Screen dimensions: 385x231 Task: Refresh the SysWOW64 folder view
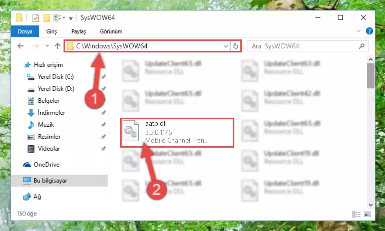[235, 46]
